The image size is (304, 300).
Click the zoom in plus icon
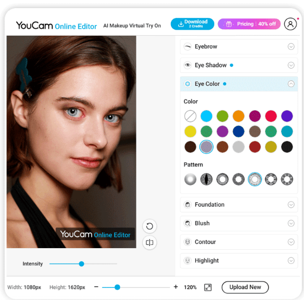click(176, 287)
